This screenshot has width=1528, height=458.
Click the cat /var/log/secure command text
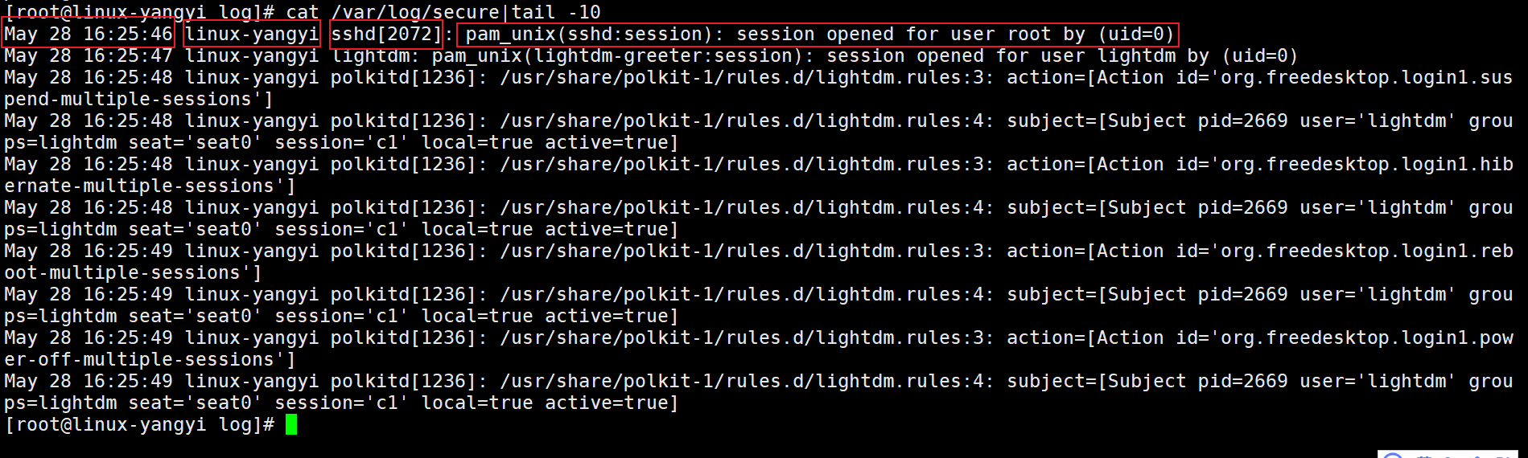click(x=393, y=12)
